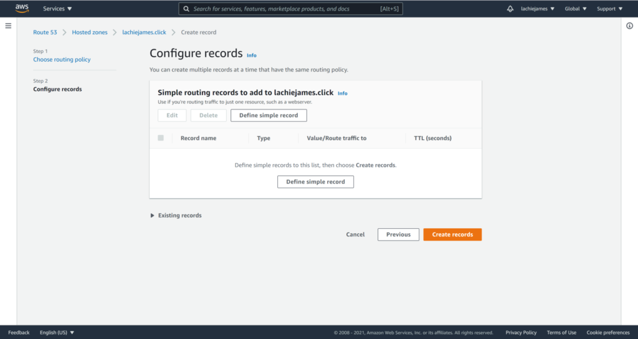Return to Choose routing policy step

[62, 59]
